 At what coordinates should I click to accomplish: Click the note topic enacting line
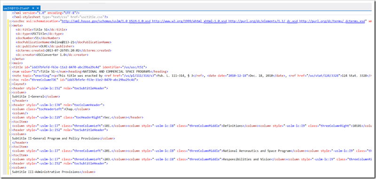point(192,75)
